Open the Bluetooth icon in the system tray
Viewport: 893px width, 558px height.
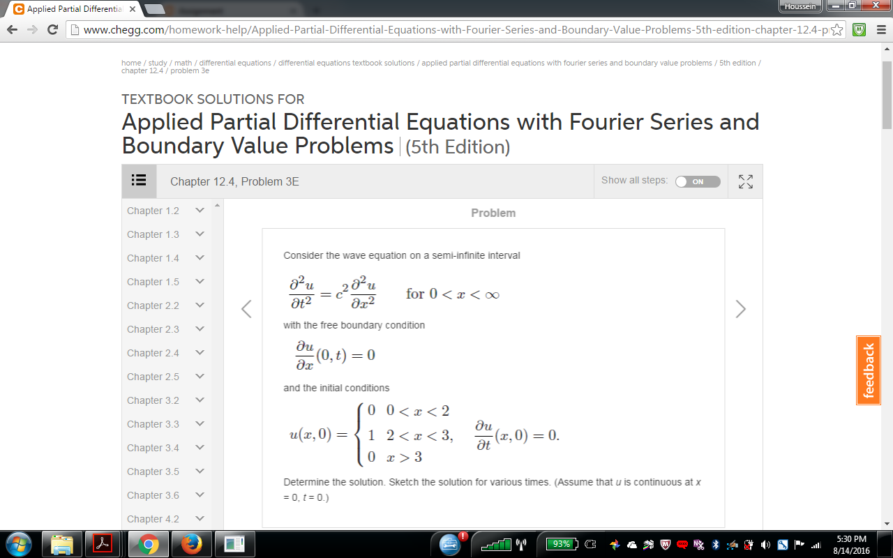714,545
